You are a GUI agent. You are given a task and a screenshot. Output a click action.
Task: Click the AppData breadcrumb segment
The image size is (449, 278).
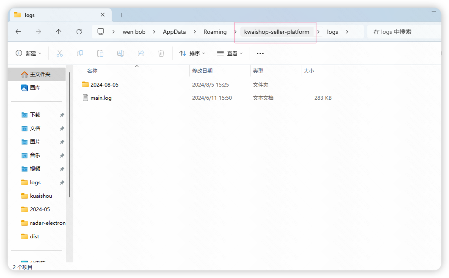174,32
